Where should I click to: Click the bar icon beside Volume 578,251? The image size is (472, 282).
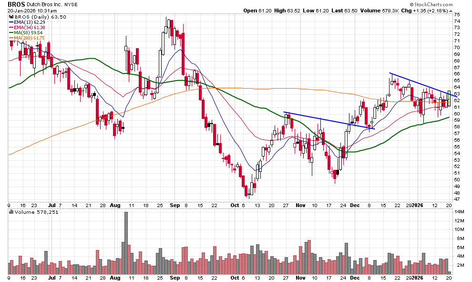click(11, 212)
